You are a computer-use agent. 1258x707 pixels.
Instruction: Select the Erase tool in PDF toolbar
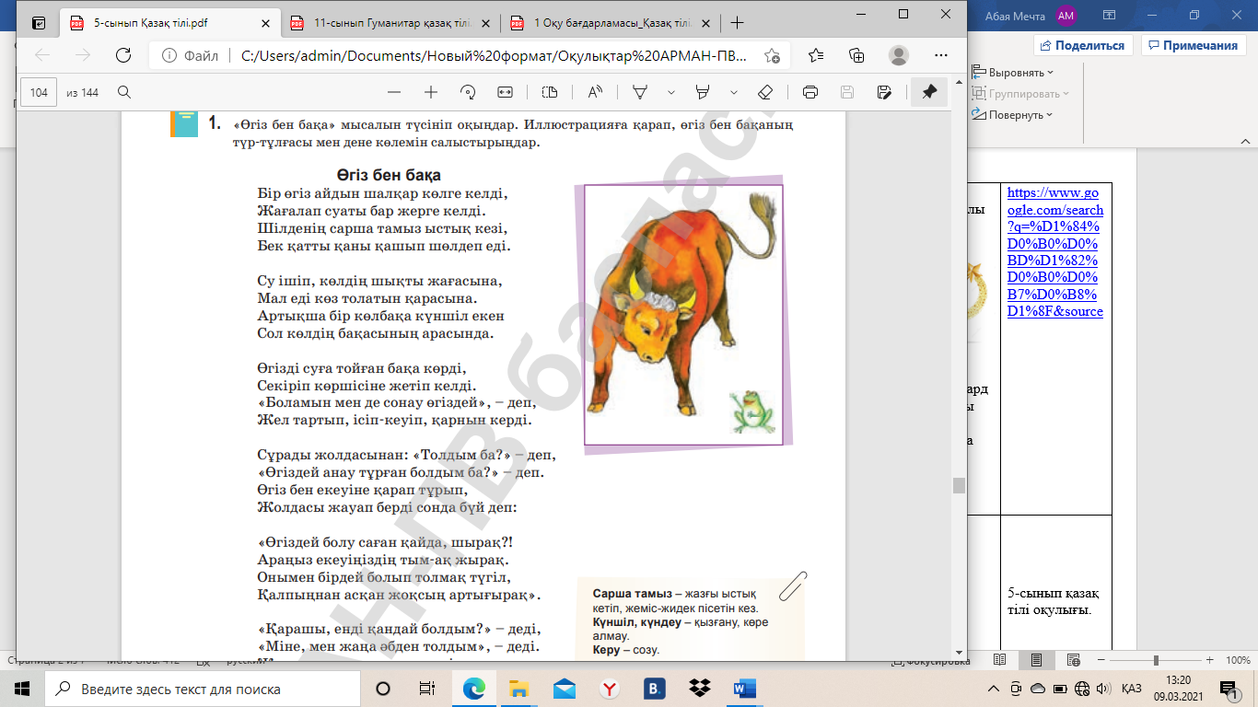point(764,92)
